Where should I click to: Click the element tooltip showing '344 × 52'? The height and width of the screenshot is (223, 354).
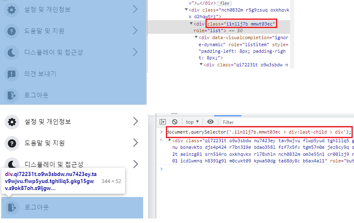(63, 181)
